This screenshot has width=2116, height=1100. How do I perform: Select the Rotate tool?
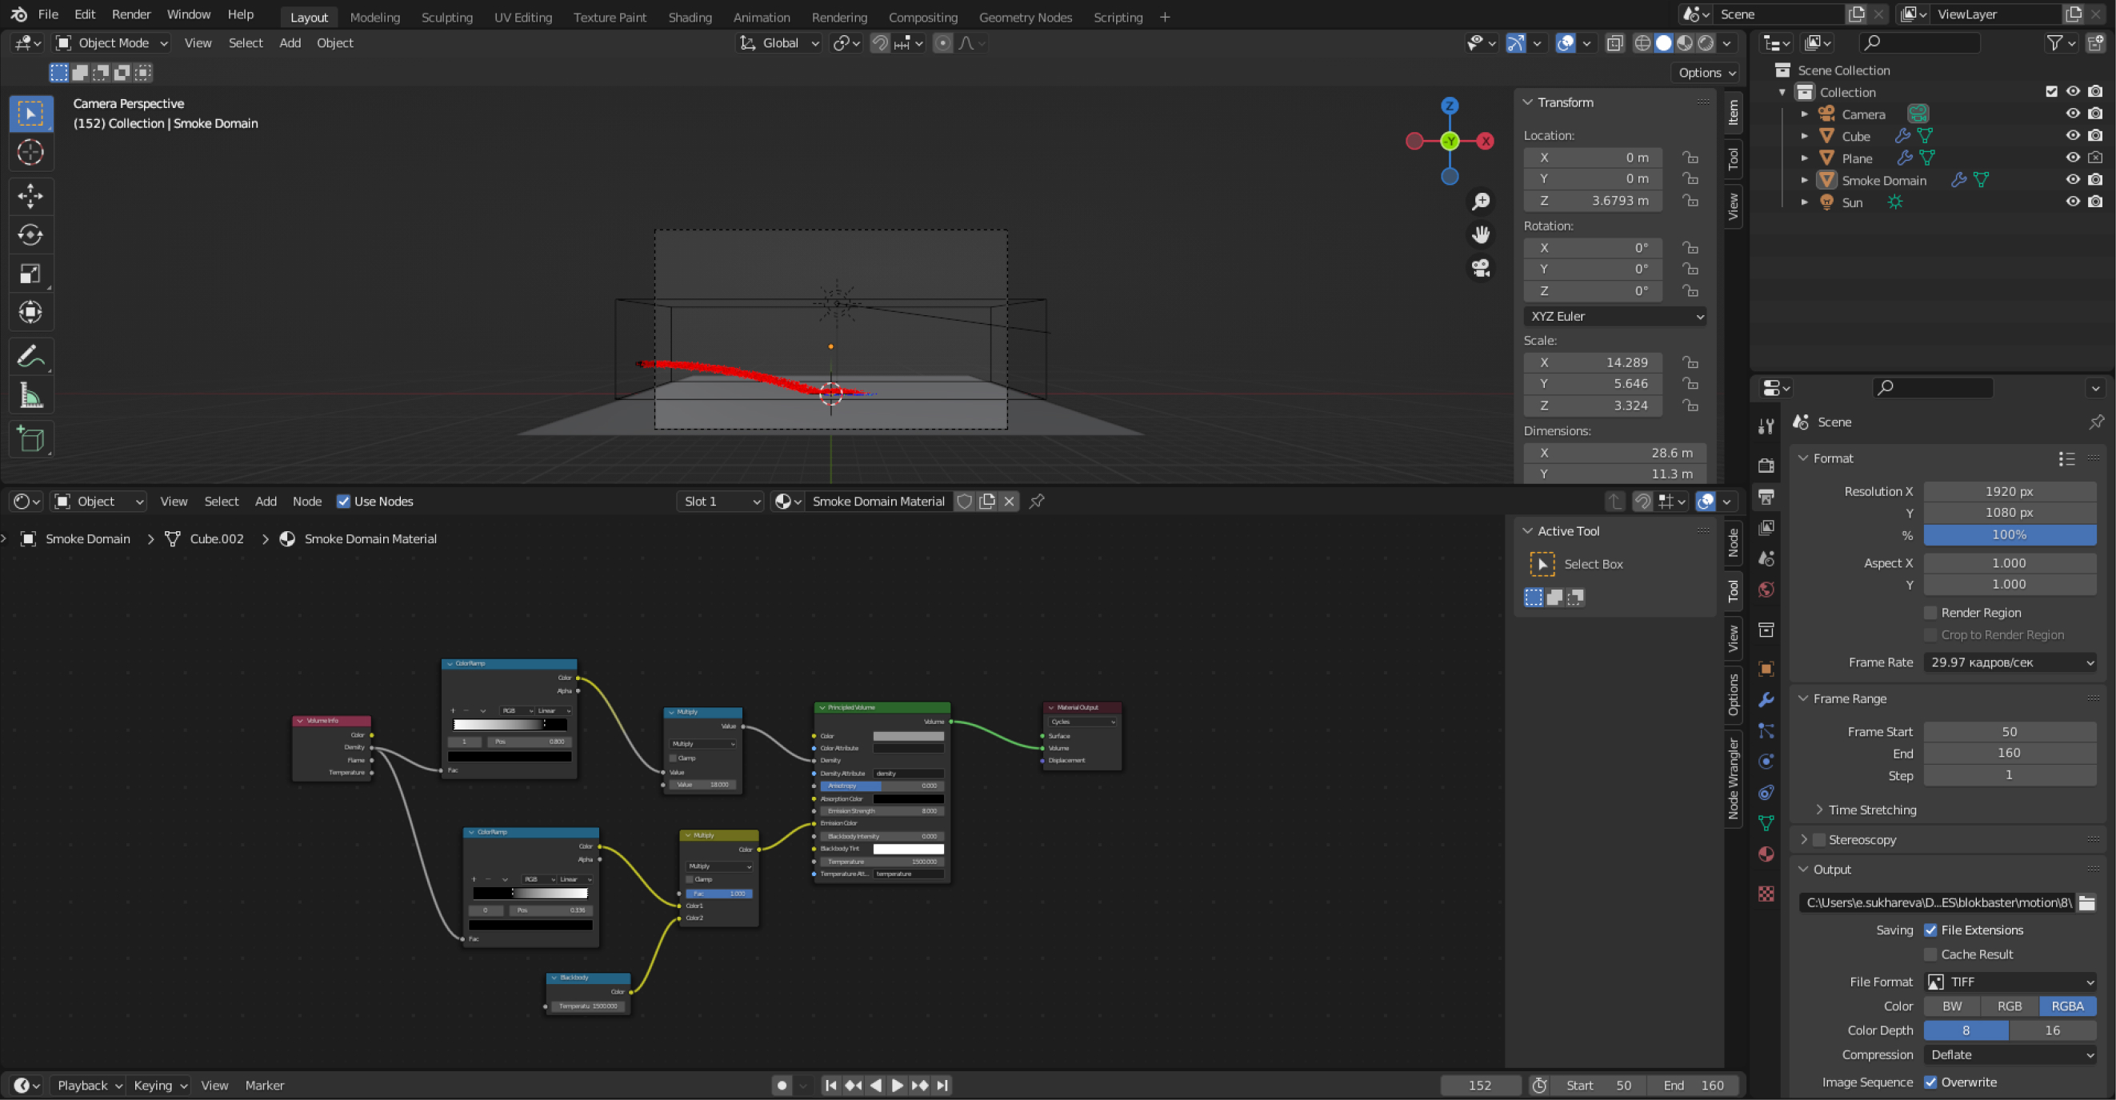coord(30,235)
